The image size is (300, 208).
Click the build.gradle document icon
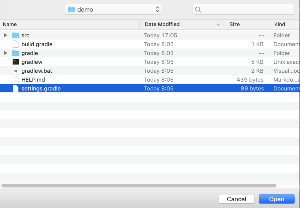coord(16,44)
